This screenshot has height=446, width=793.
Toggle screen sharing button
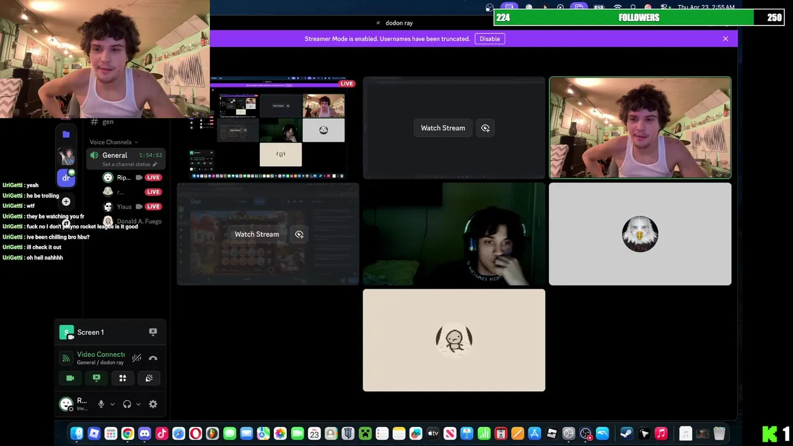[97, 378]
